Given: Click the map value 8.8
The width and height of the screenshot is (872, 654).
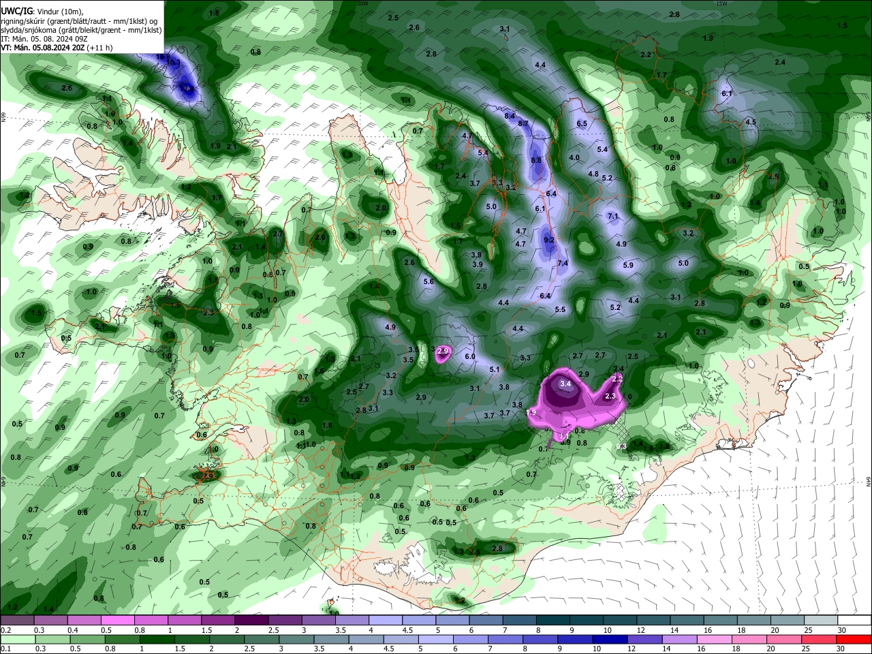Looking at the screenshot, I should 536,160.
